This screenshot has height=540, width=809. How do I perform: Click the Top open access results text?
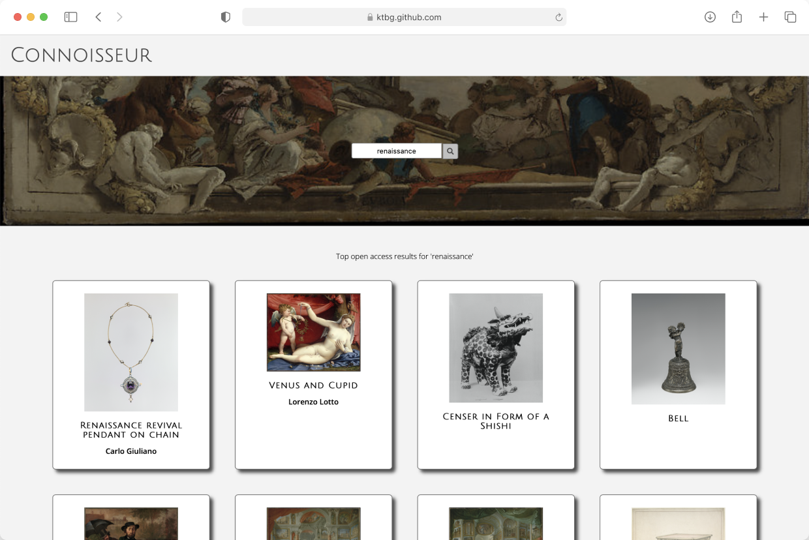click(404, 256)
